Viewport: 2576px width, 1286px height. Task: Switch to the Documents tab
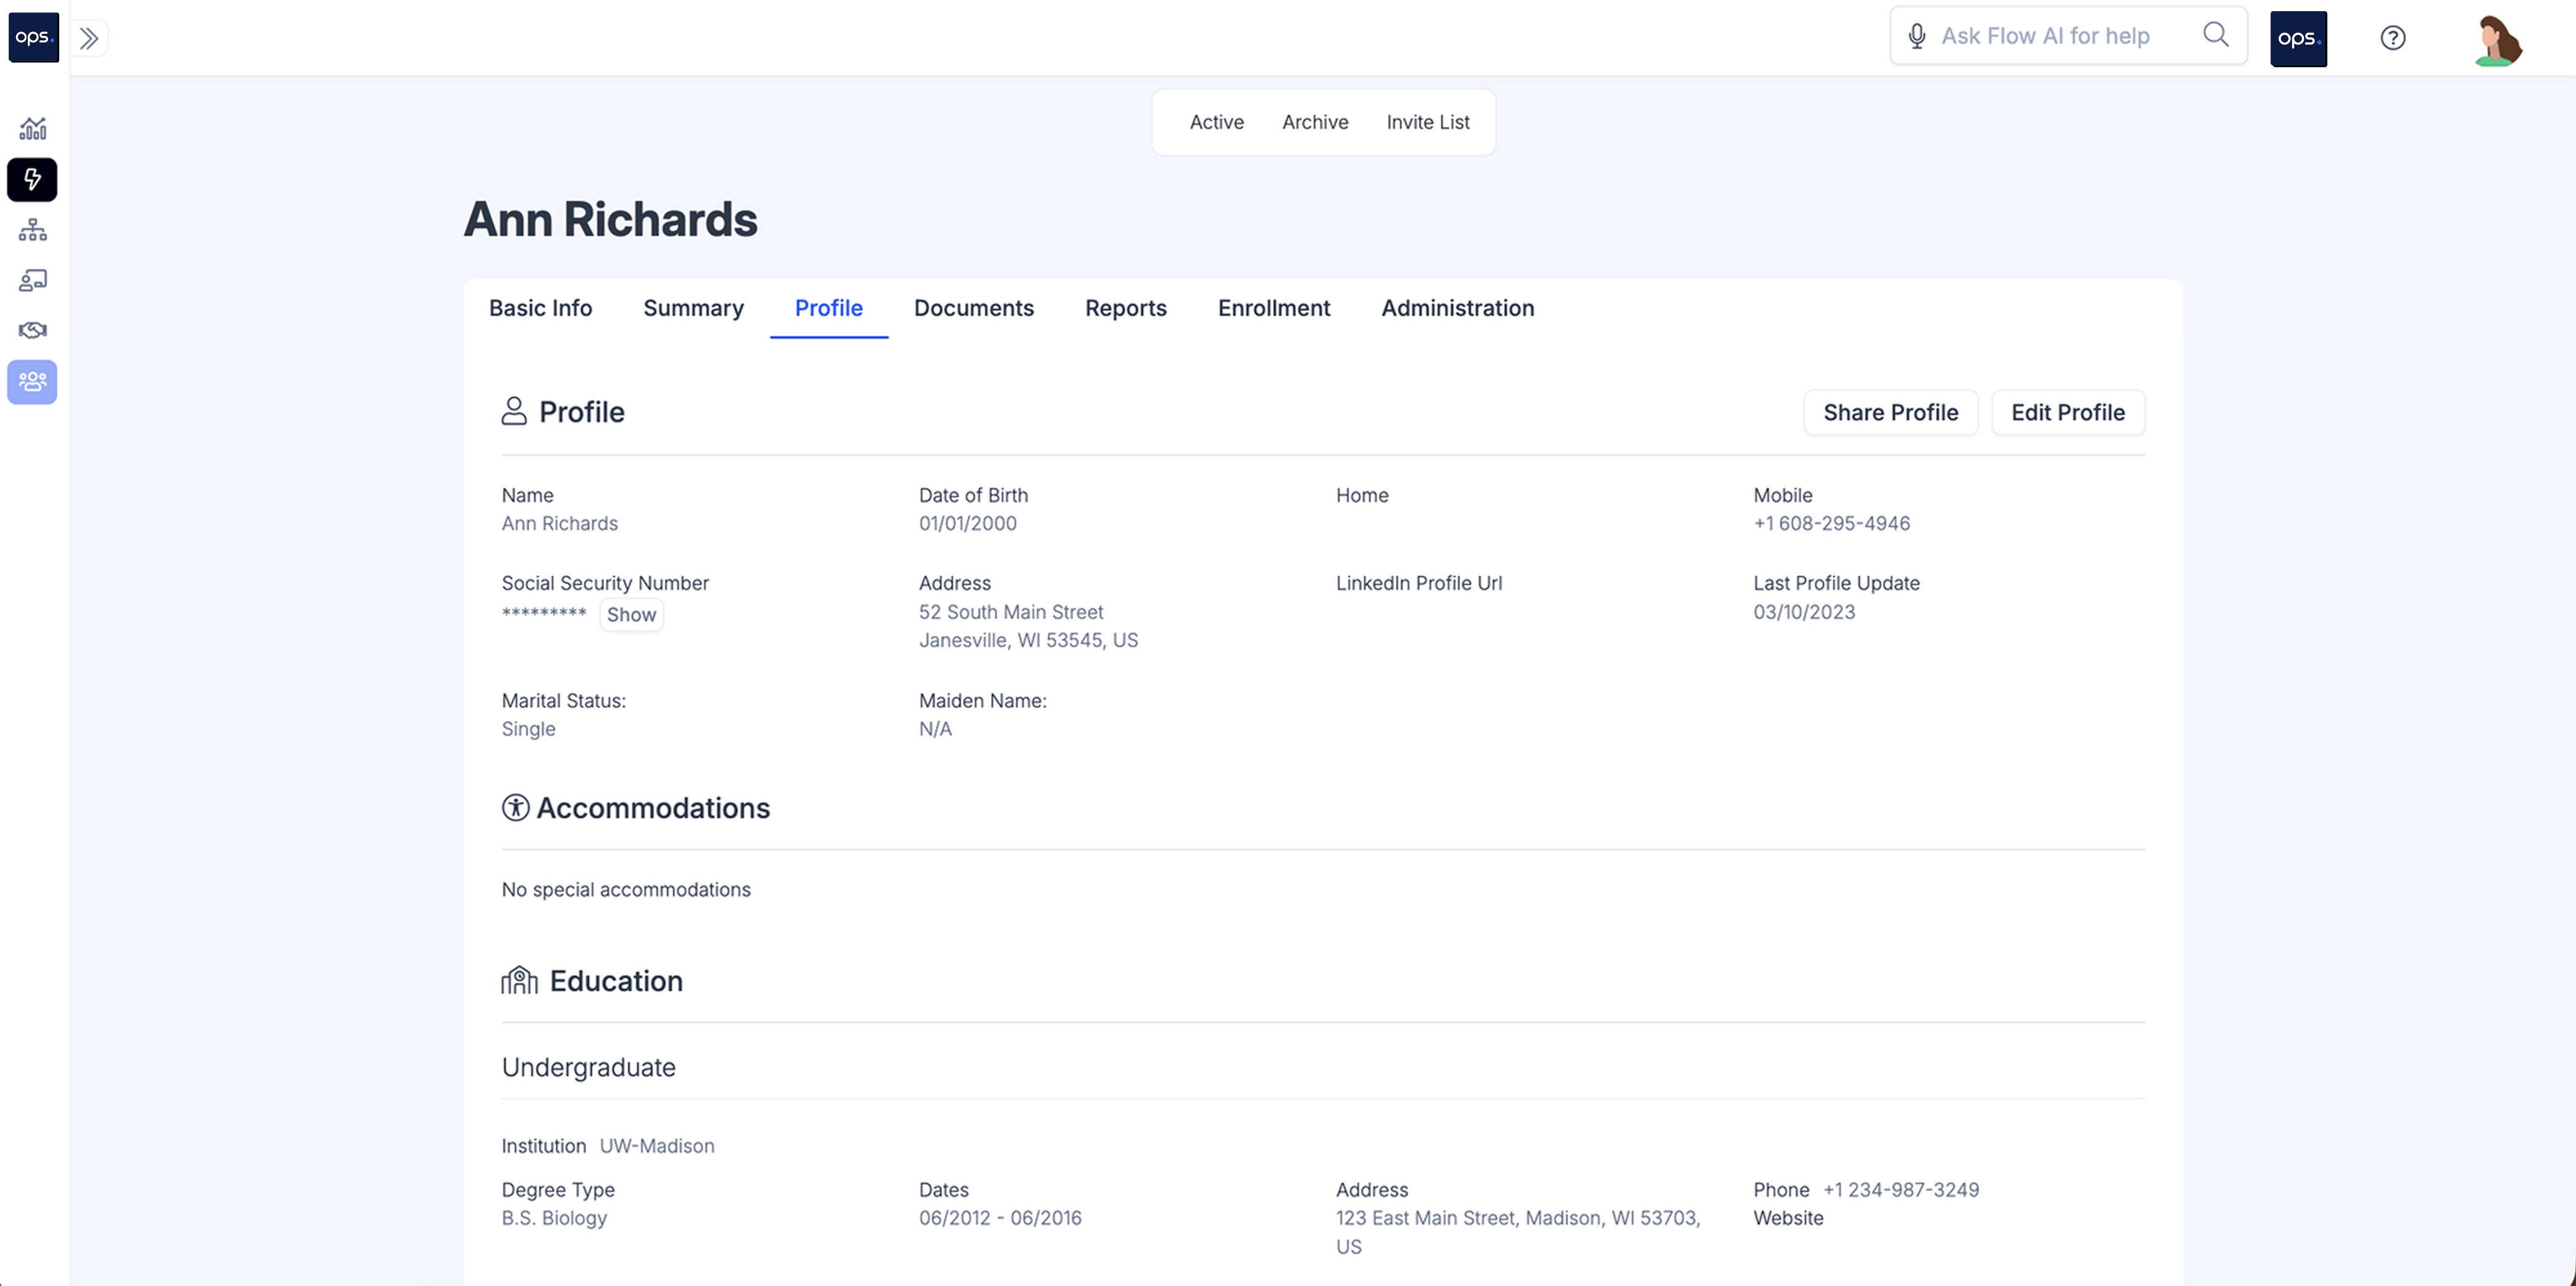tap(973, 308)
